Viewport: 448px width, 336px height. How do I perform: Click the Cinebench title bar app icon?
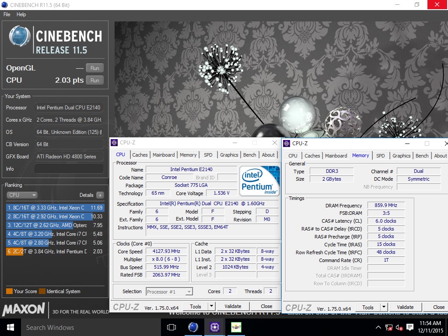tap(4, 5)
